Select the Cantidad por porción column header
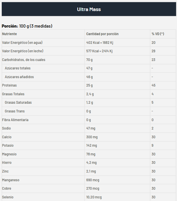 coord(102,34)
